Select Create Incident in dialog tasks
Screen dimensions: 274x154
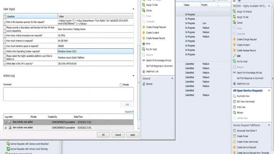[x=152, y=33]
